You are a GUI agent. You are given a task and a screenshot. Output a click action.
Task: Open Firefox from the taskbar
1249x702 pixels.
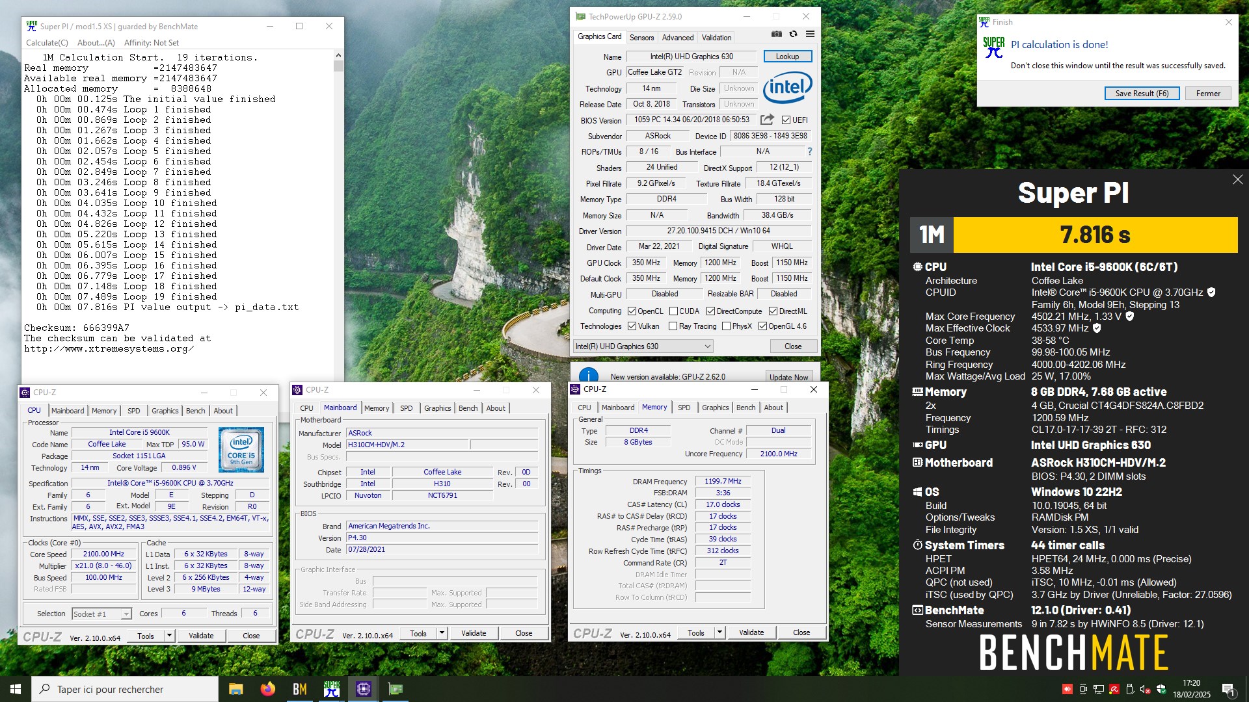pos(267,689)
